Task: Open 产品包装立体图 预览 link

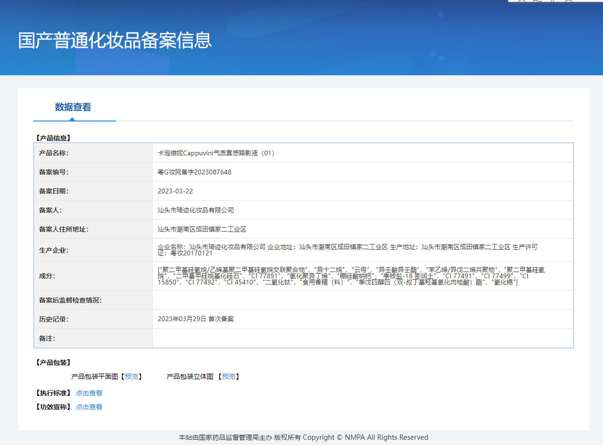Action: pos(229,376)
